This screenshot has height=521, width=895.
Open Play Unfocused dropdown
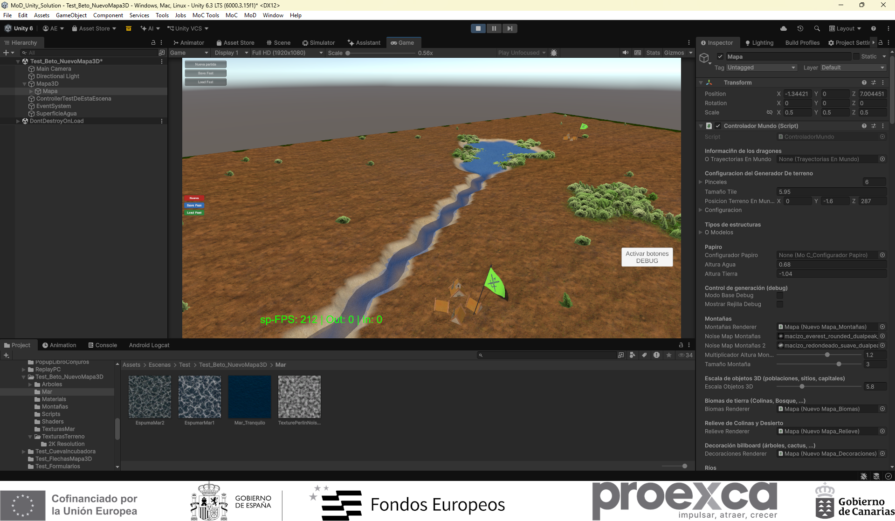coord(522,53)
